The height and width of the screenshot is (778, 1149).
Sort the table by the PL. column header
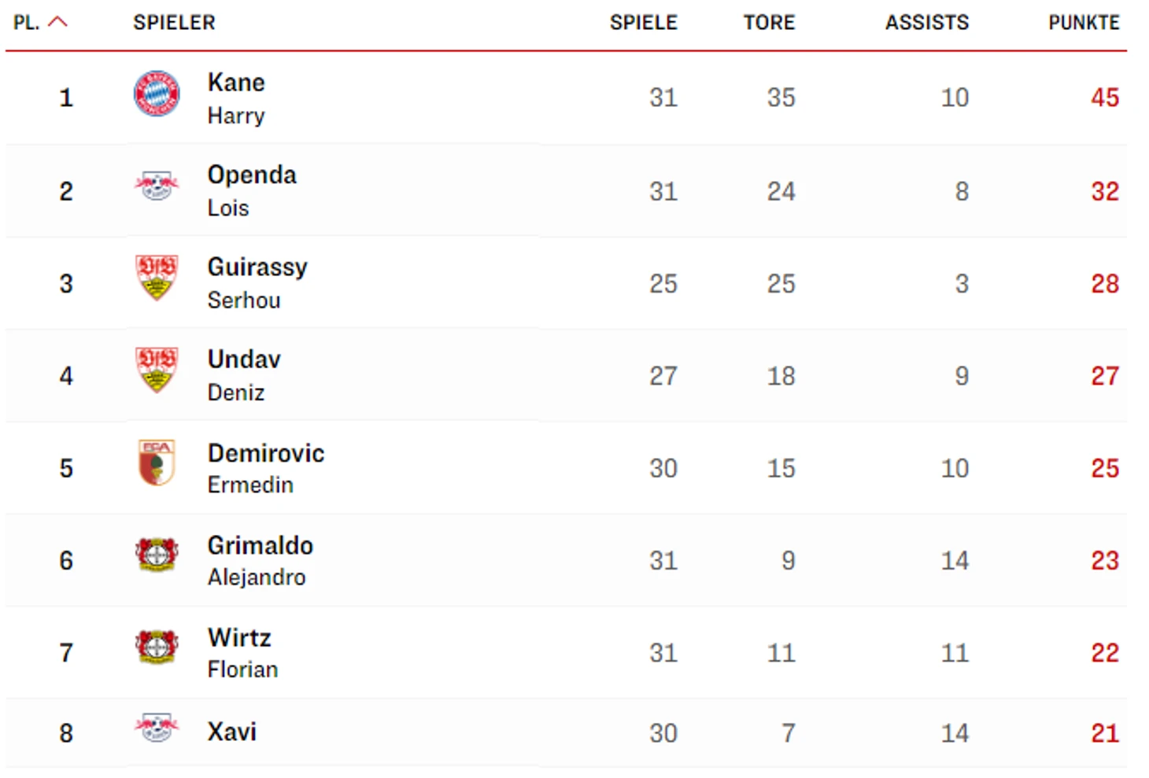click(x=26, y=23)
